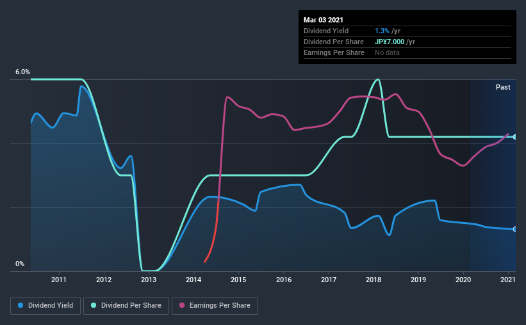Click the Past label in the chart
The image size is (526, 325).
(x=503, y=87)
